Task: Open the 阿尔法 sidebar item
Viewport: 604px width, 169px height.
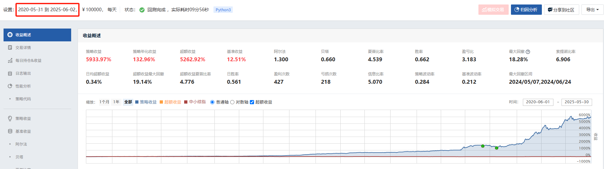Action: 21,144
